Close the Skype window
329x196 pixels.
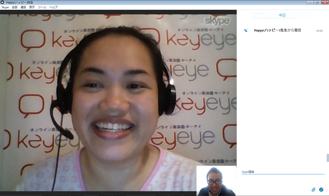coord(325,2)
